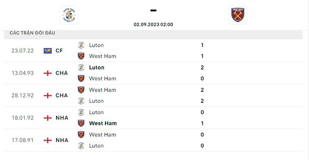Click England flag icon for 17.08.91 match
This screenshot has width=309, height=160.
tap(48, 140)
